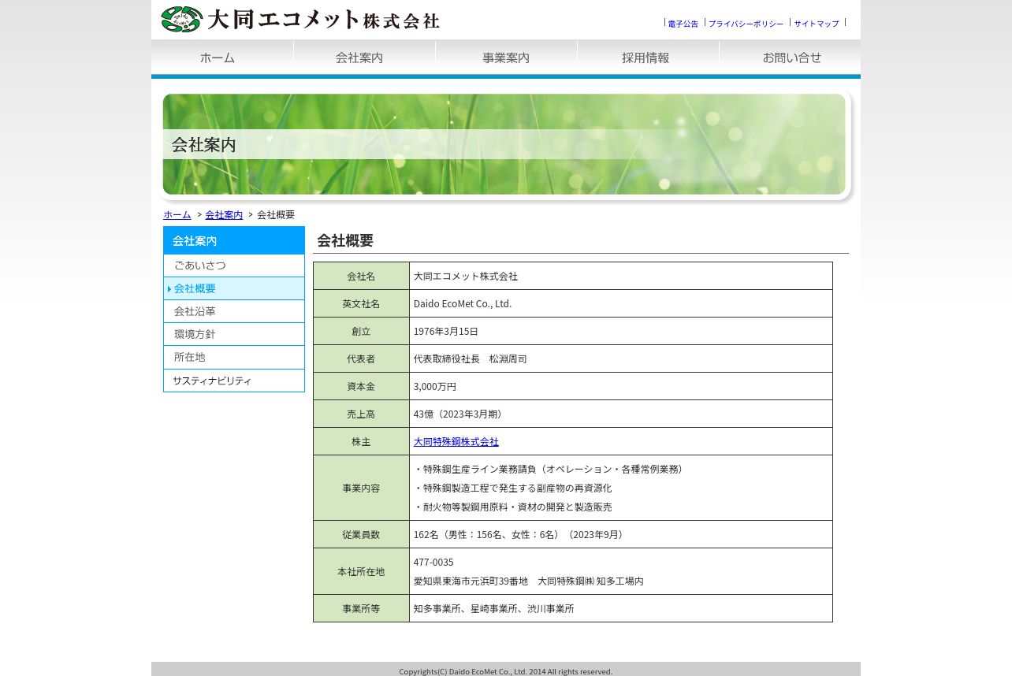Open the 採用情報 navigation tab
Viewport: 1012px width, 676px height.
click(x=647, y=58)
